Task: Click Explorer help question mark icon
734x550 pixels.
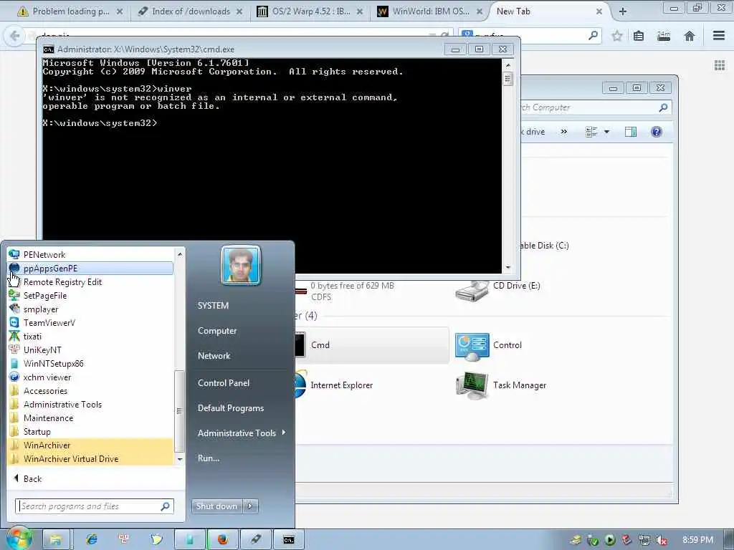Action: 657,132
